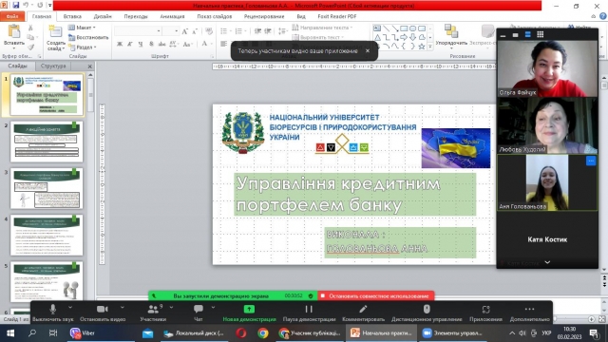Switch Zoom video panel to gallery grid view
The height and width of the screenshot is (342, 608).
(541, 34)
